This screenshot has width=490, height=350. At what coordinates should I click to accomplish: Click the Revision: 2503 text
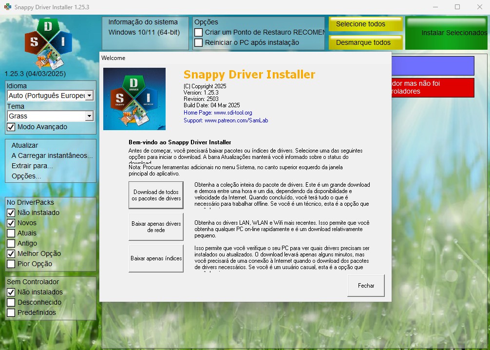201,99
